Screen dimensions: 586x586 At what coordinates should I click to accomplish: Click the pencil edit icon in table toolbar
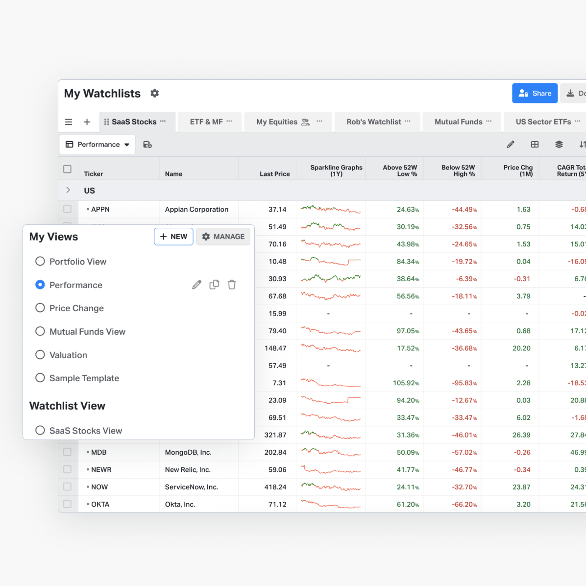tap(511, 145)
